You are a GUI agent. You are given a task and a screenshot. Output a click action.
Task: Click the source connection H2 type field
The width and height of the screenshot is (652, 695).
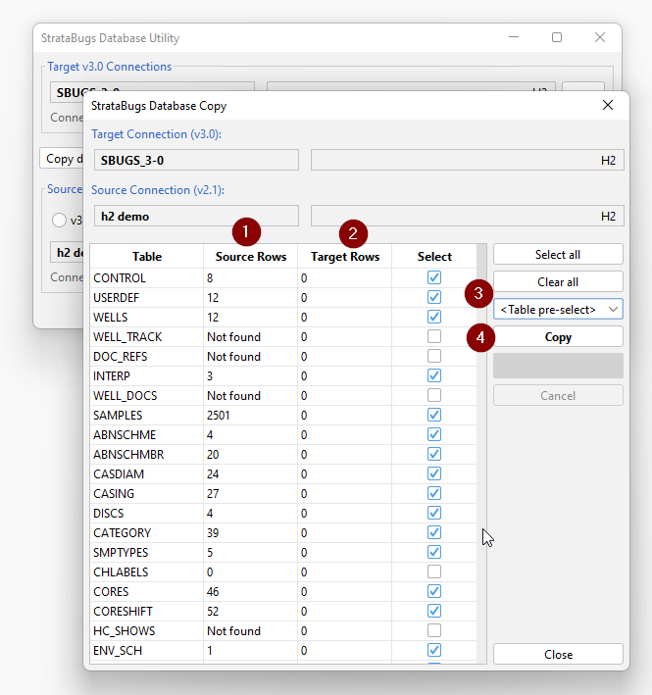[467, 216]
